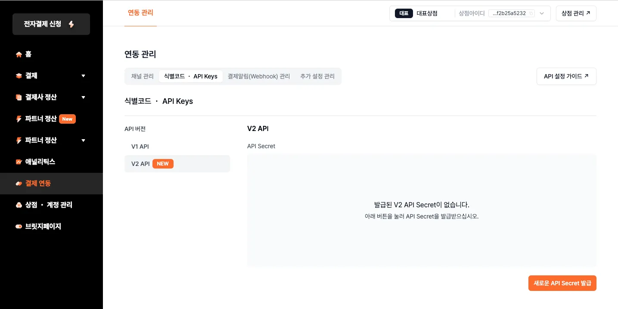The width and height of the screenshot is (618, 309).
Task: Click the 브릿지페이지 pill icon
Action: pyautogui.click(x=19, y=227)
